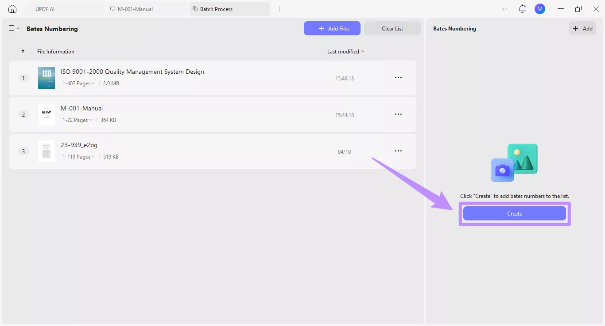Open the user profile avatar
The width and height of the screenshot is (605, 326).
[x=539, y=9]
